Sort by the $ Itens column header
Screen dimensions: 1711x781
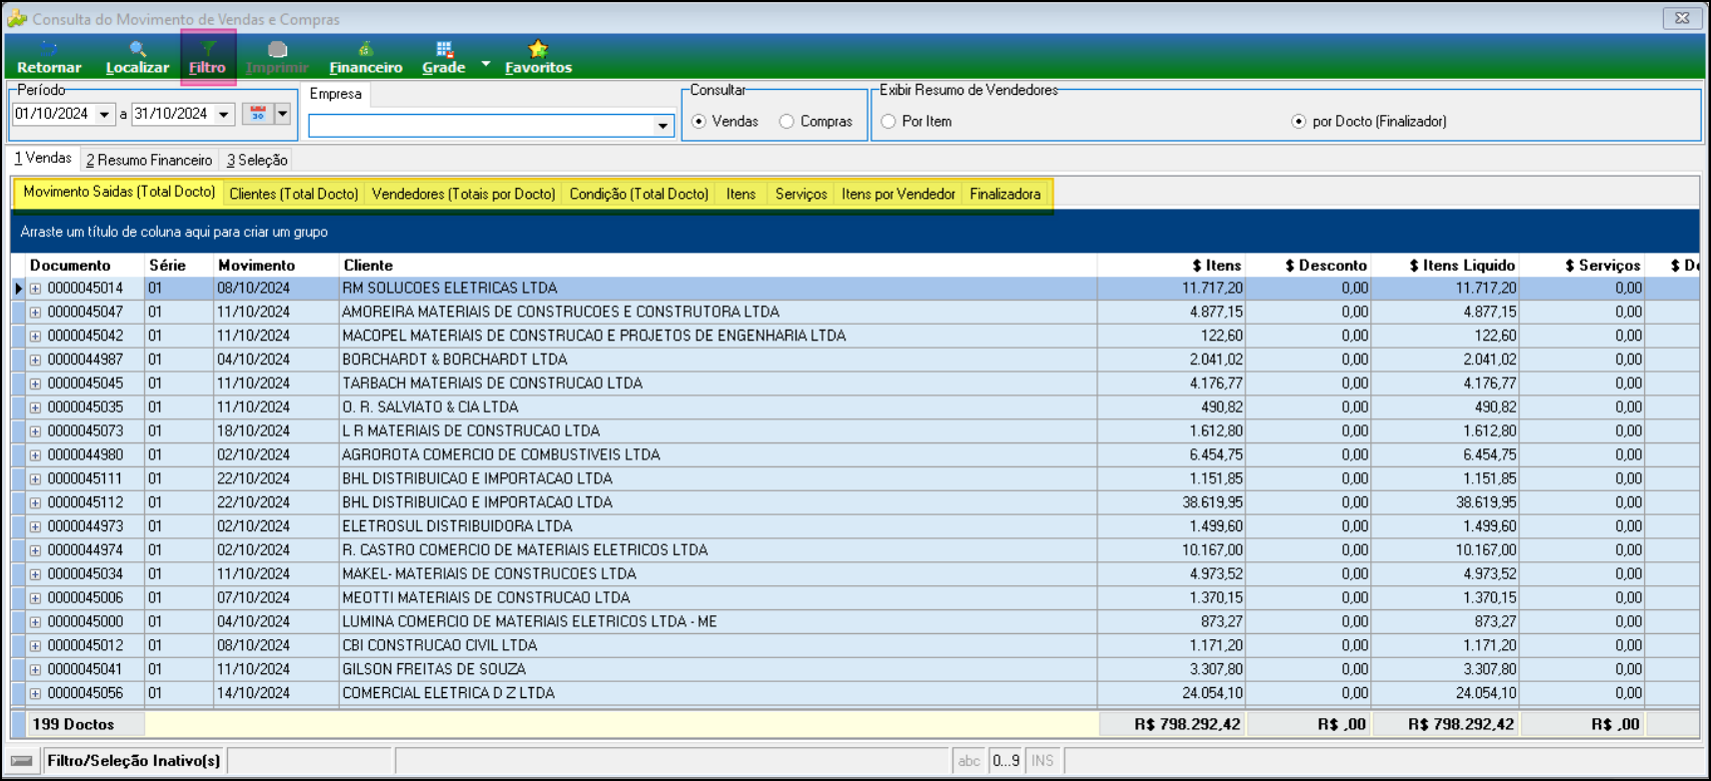coord(1171,265)
